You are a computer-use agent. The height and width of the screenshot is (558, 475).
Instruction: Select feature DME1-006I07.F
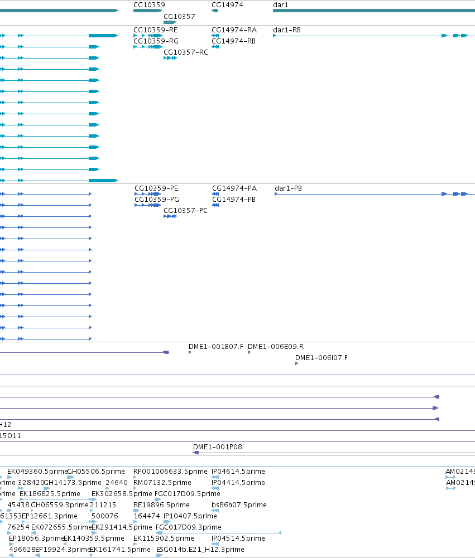[322, 358]
